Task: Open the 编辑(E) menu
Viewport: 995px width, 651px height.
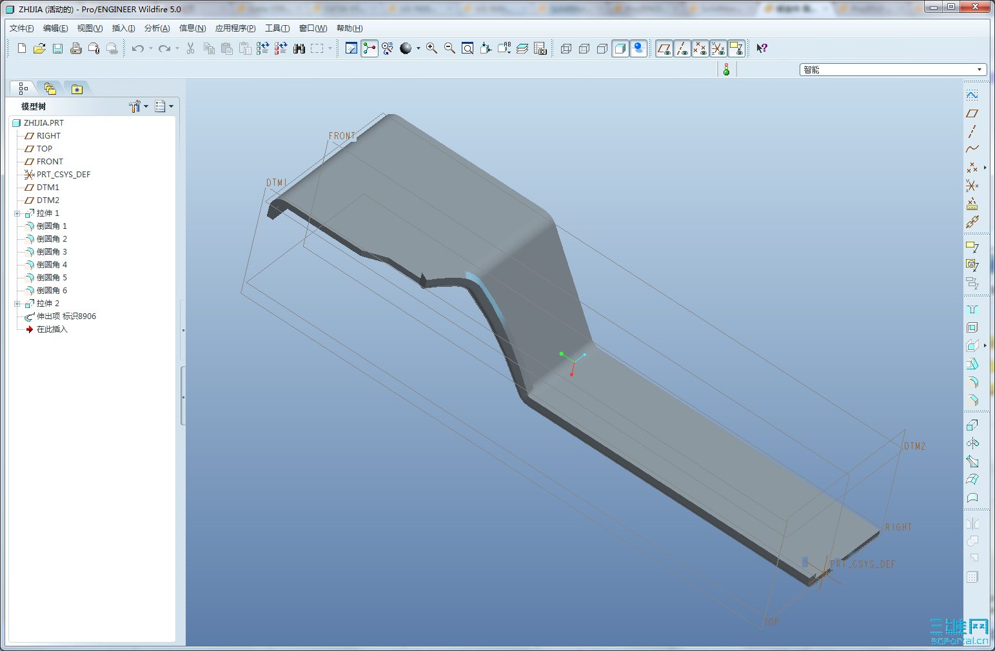Action: [55, 28]
